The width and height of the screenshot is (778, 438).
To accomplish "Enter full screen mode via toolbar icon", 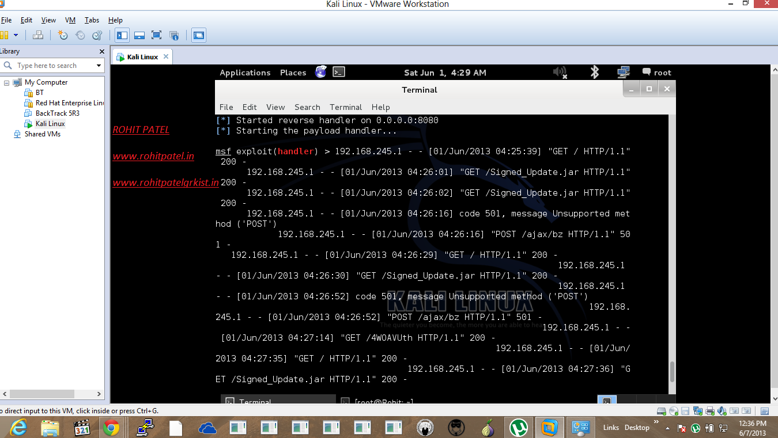I will pos(156,35).
